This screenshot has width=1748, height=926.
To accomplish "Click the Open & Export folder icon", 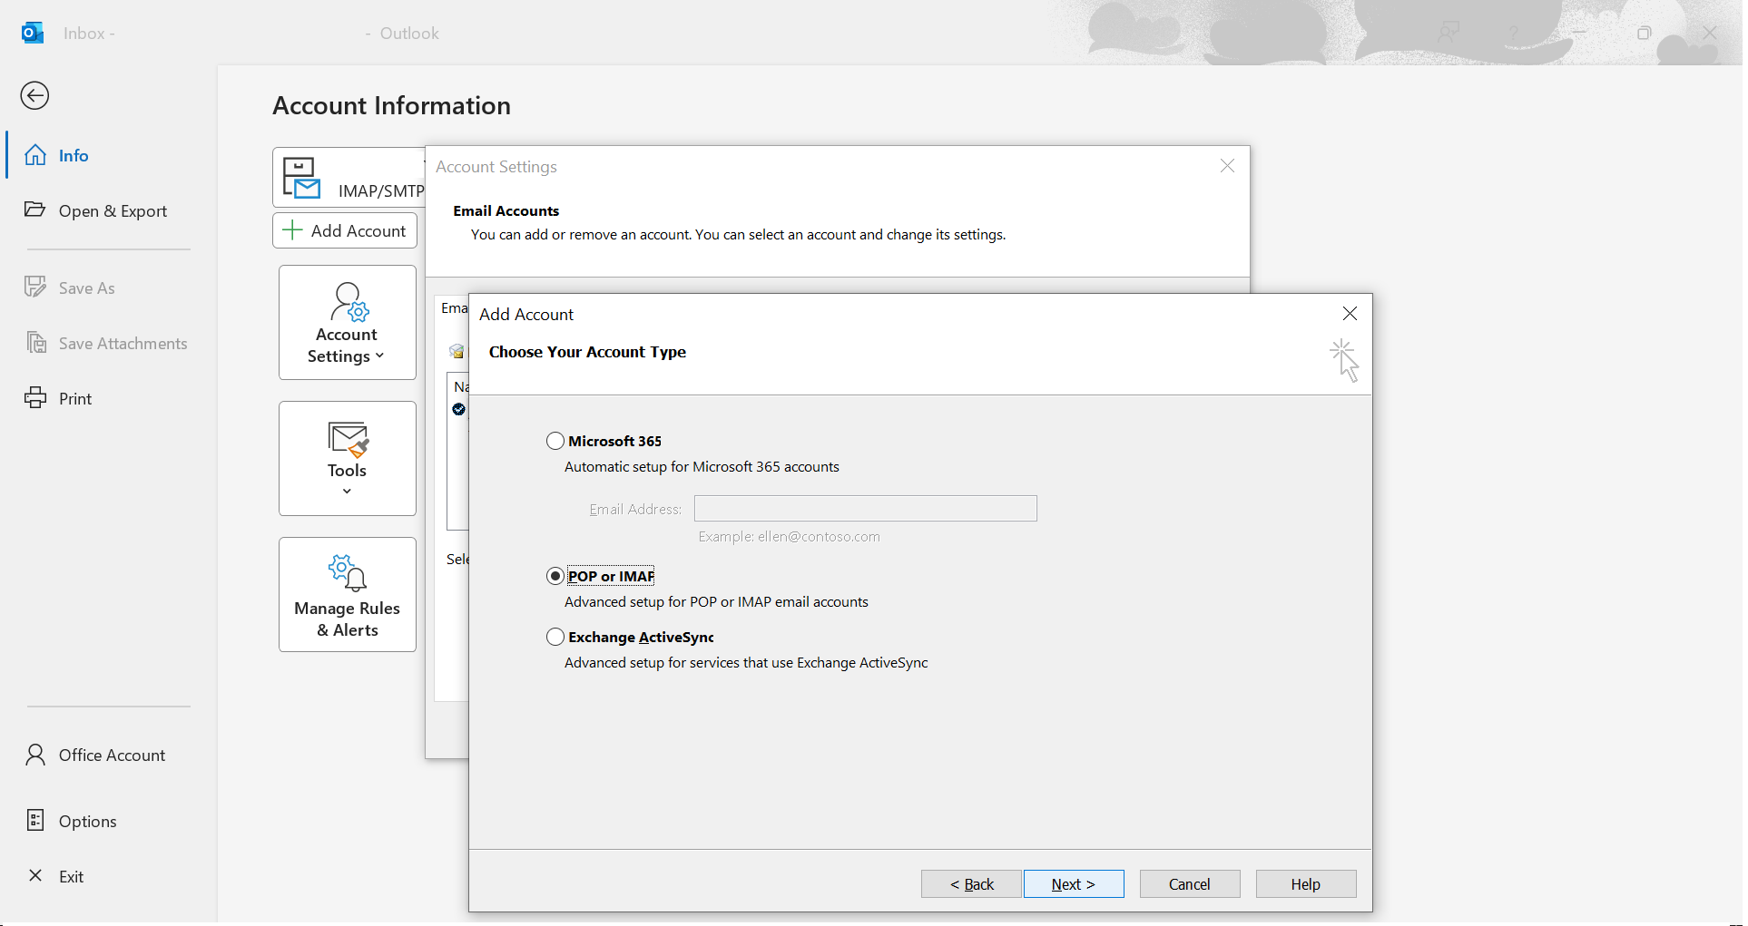I will (x=35, y=210).
